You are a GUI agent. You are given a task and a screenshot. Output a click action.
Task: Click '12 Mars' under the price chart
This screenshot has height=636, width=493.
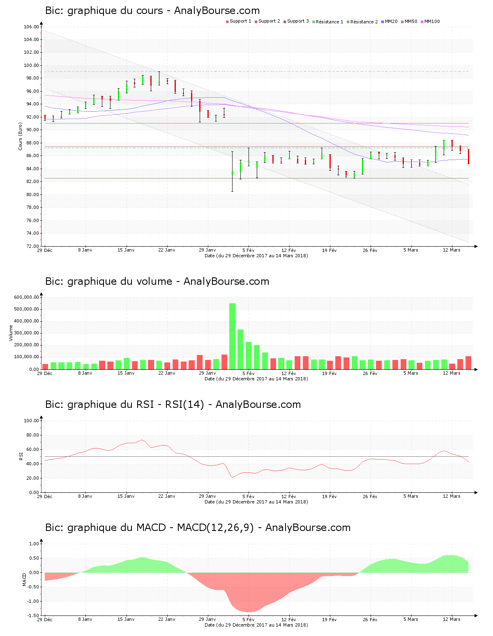point(452,250)
